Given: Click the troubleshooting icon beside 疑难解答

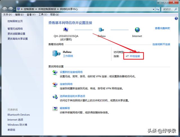Looking at the screenshot, I should click(55, 109).
